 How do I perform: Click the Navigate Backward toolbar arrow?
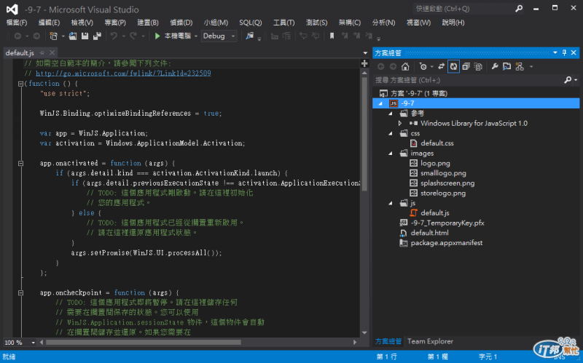click(x=17, y=36)
